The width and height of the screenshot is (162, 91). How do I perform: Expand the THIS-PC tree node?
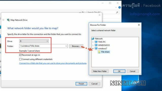coord(93,42)
